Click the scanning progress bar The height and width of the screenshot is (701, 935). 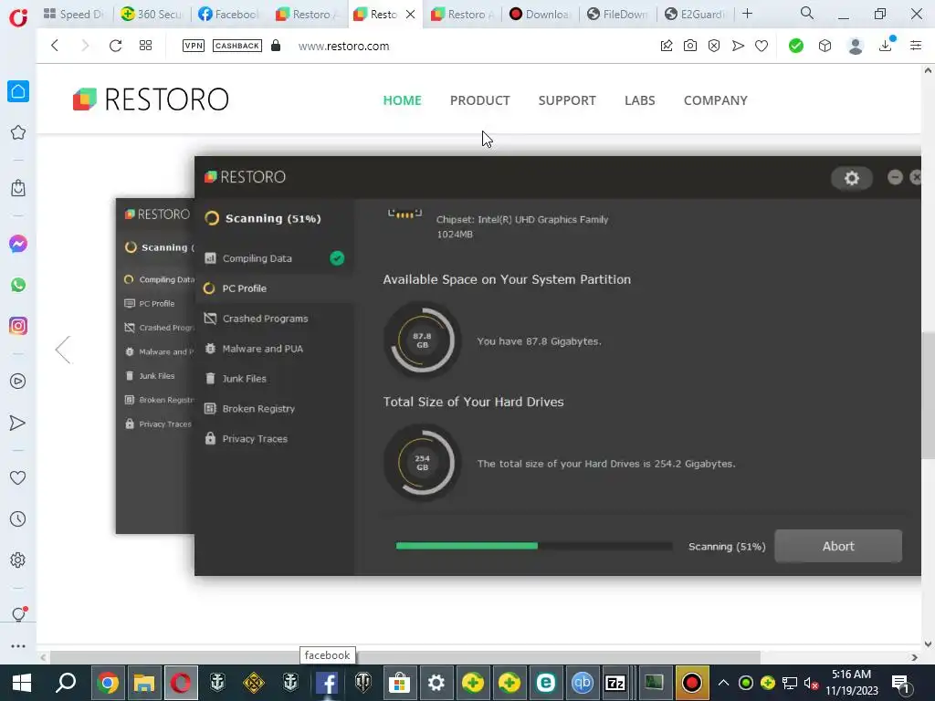click(534, 546)
